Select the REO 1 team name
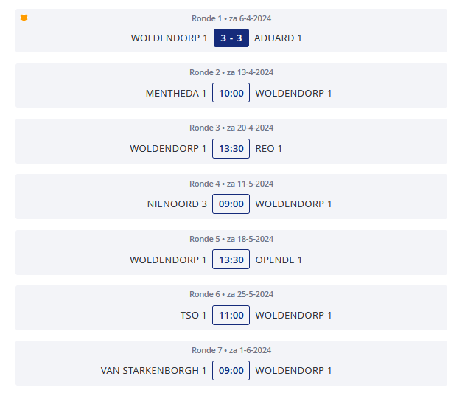Viewport: 462px width, 393px height. coord(268,149)
